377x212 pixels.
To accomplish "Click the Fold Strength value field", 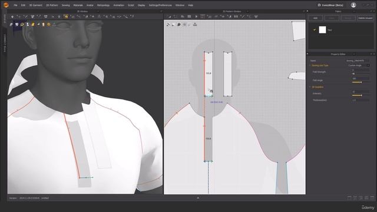I will coord(361,70).
